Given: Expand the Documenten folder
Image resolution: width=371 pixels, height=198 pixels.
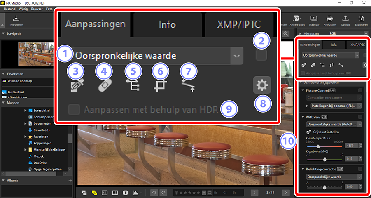Looking at the screenshot, I should tap(25, 123).
